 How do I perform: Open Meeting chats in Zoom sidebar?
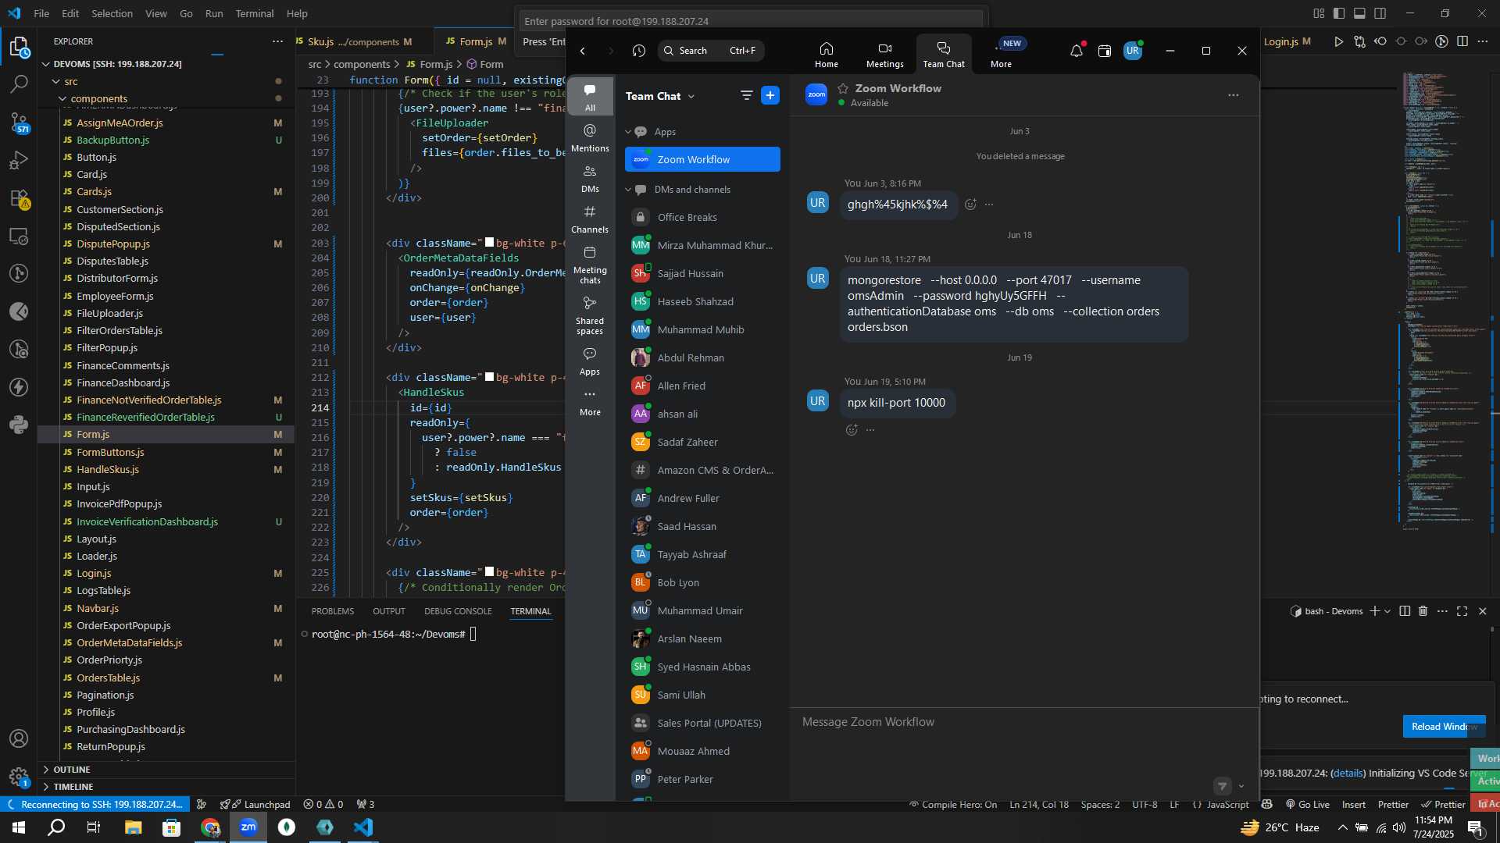pyautogui.click(x=590, y=265)
